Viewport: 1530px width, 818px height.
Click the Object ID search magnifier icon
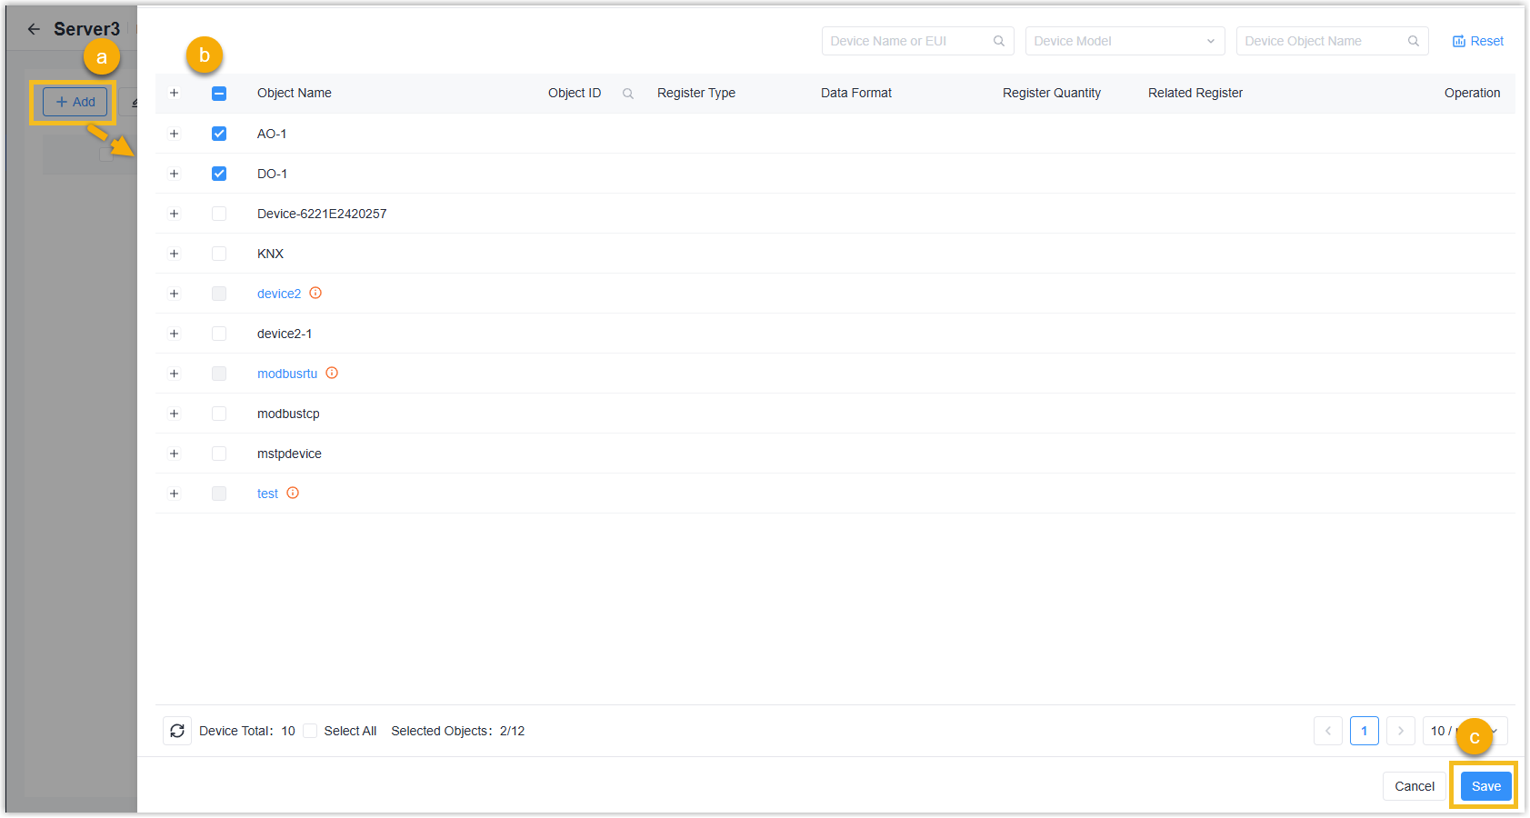pos(627,94)
